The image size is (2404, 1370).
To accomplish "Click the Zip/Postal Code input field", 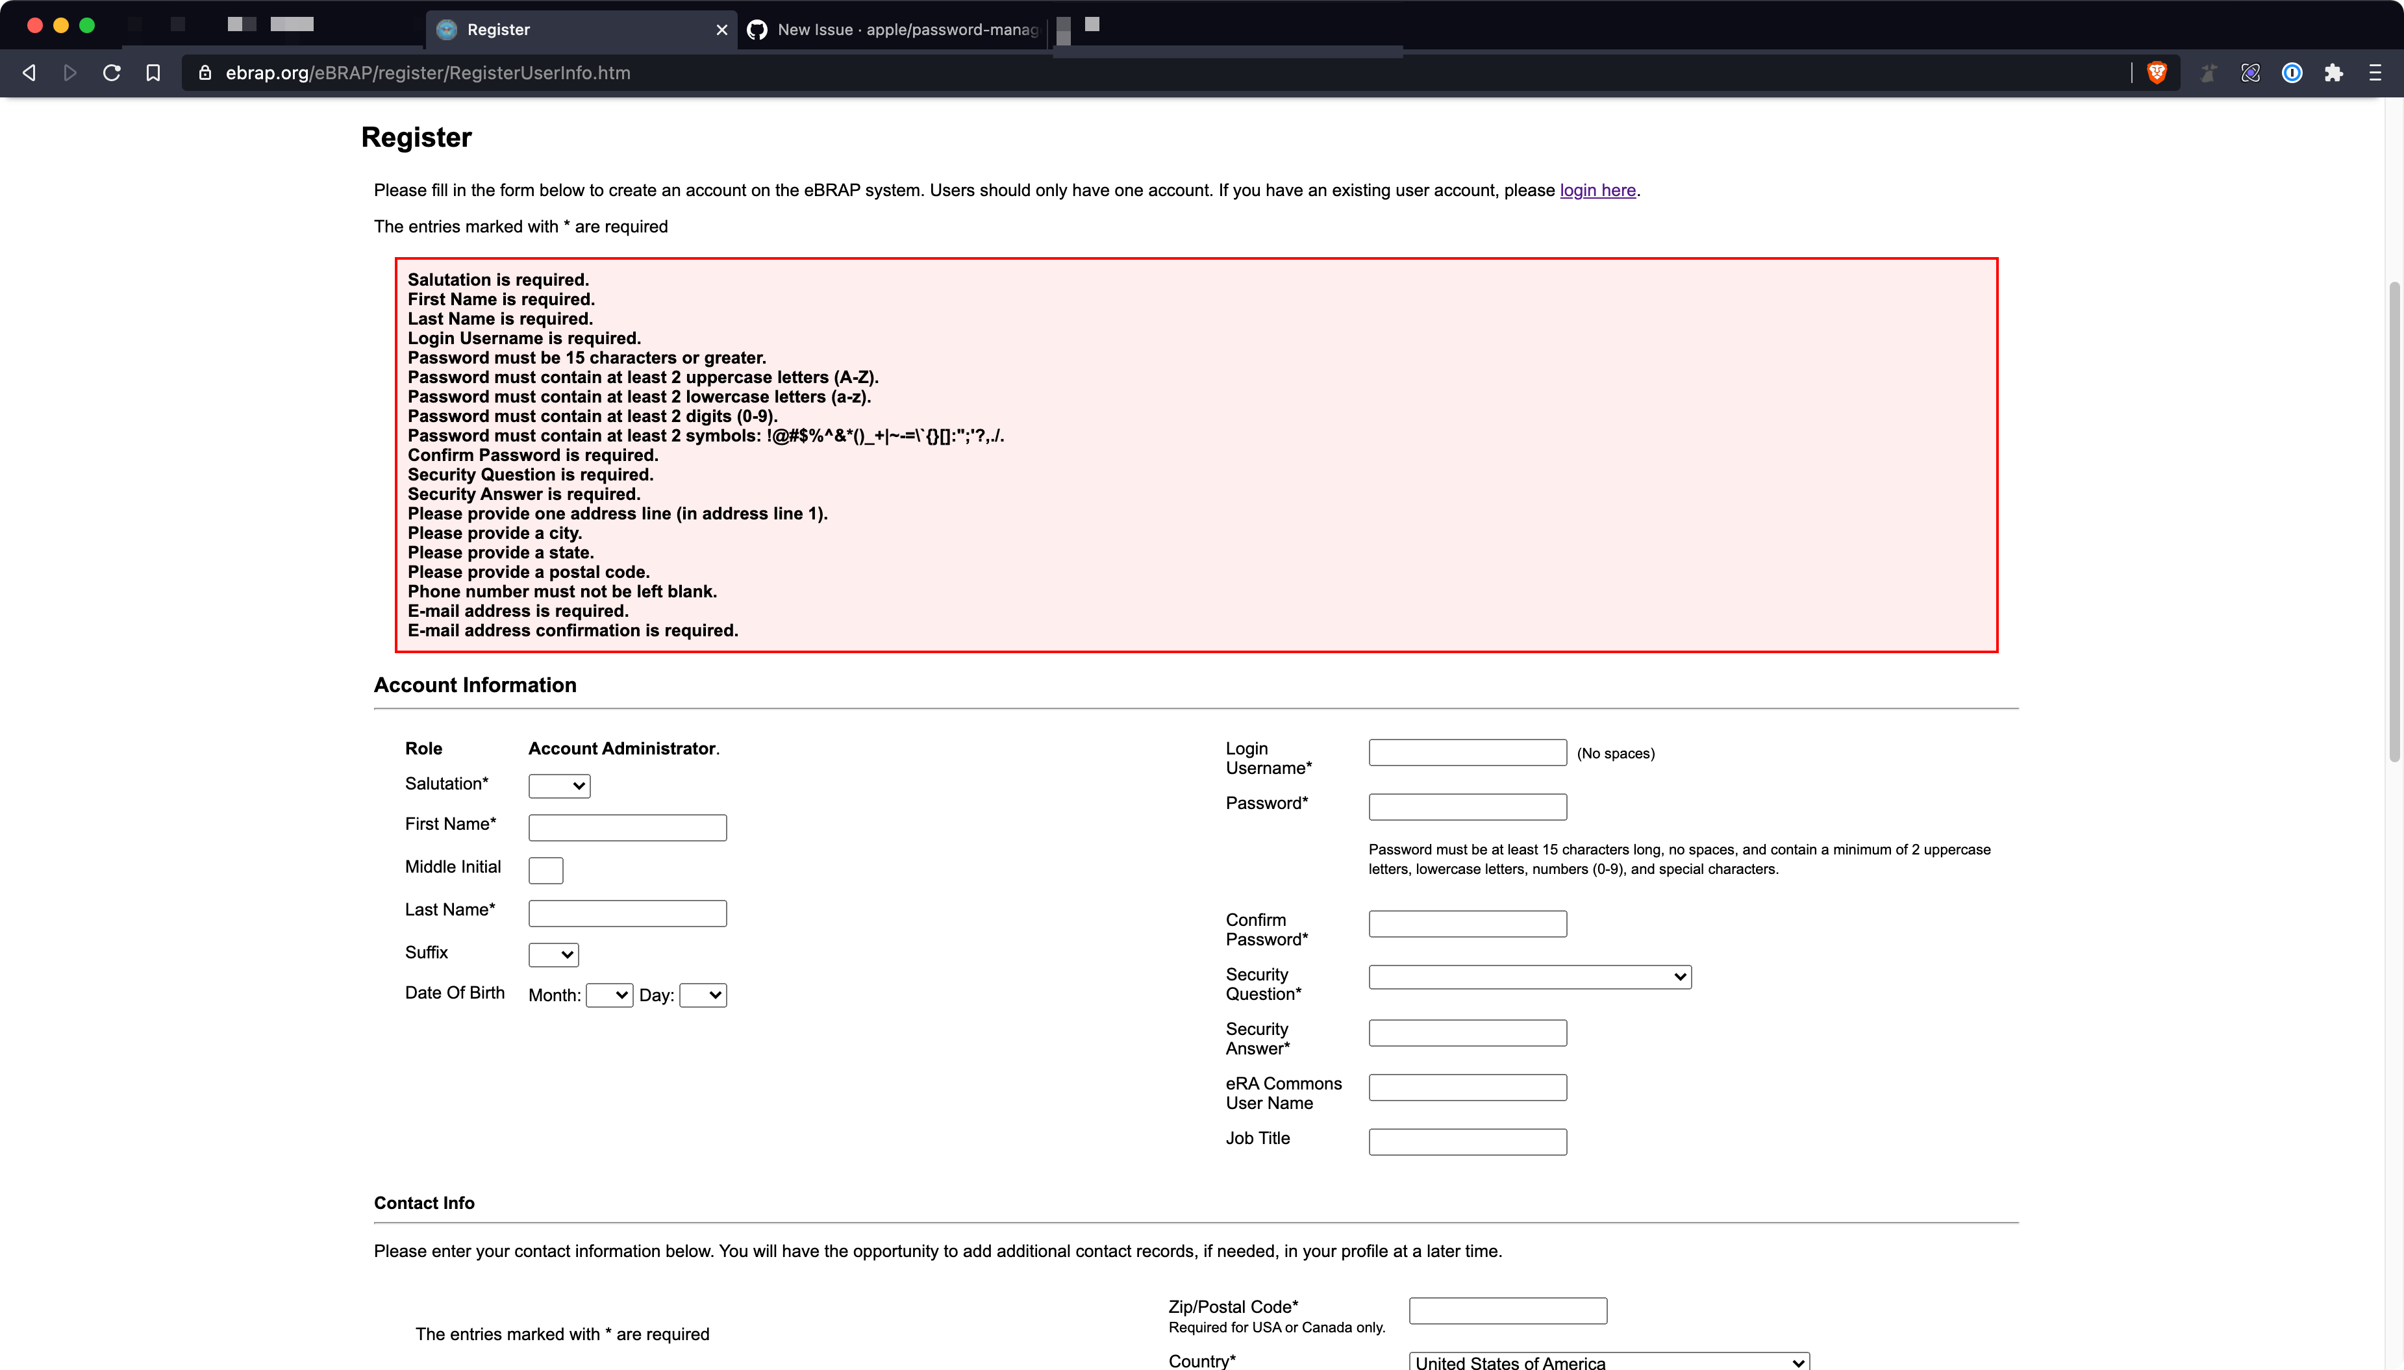I will point(1507,1309).
